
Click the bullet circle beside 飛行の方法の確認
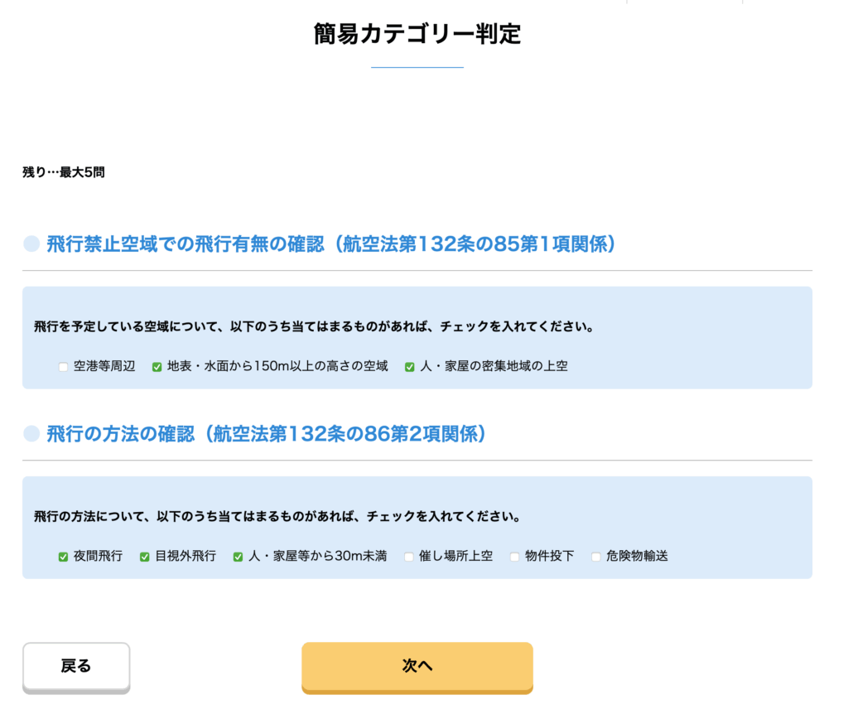31,433
